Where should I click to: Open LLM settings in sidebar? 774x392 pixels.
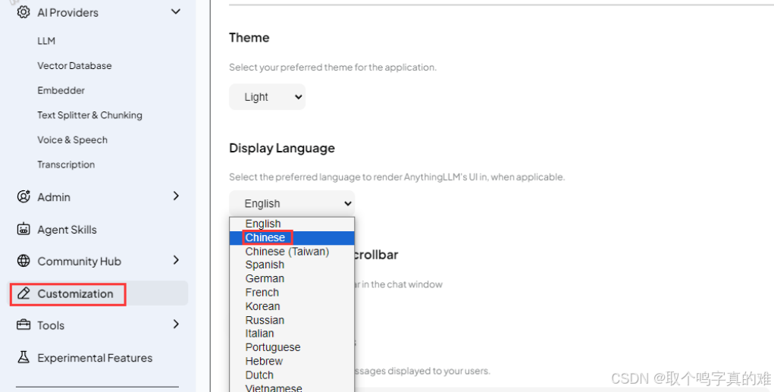click(46, 41)
